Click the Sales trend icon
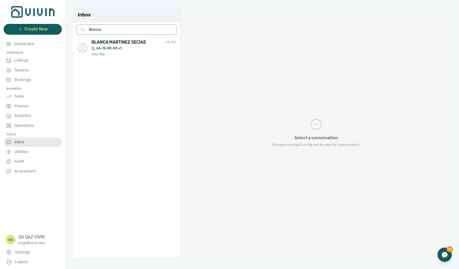This screenshot has height=269, width=459. tap(9, 96)
